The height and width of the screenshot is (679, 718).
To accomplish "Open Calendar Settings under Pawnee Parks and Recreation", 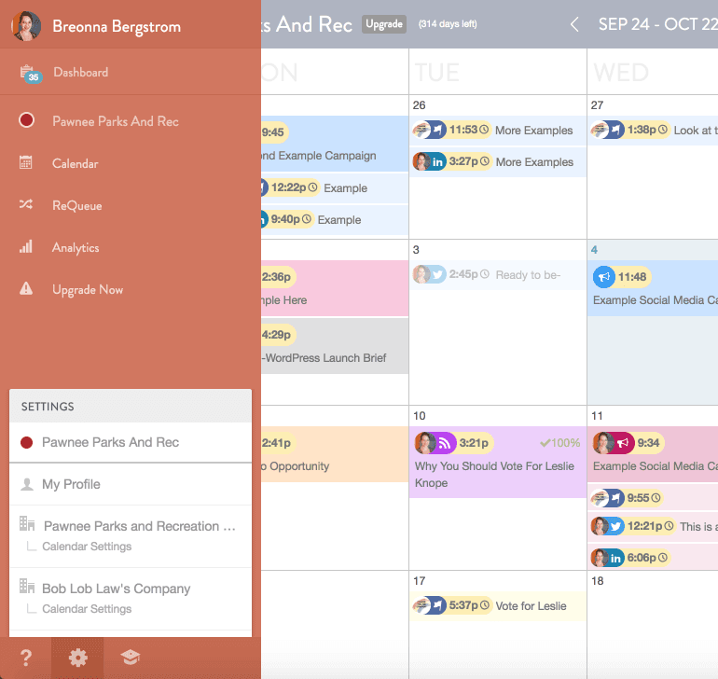I will click(87, 547).
